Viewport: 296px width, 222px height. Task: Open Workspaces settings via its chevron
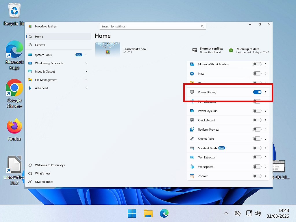coord(266,167)
